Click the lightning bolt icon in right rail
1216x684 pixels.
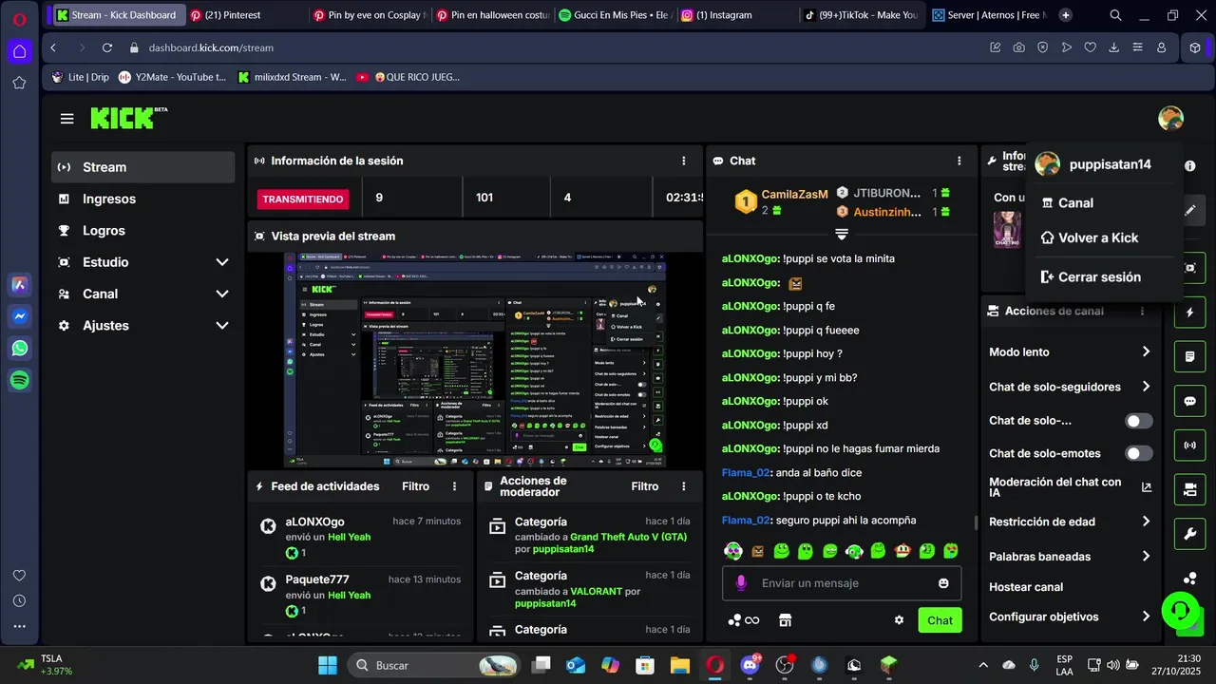(1190, 313)
